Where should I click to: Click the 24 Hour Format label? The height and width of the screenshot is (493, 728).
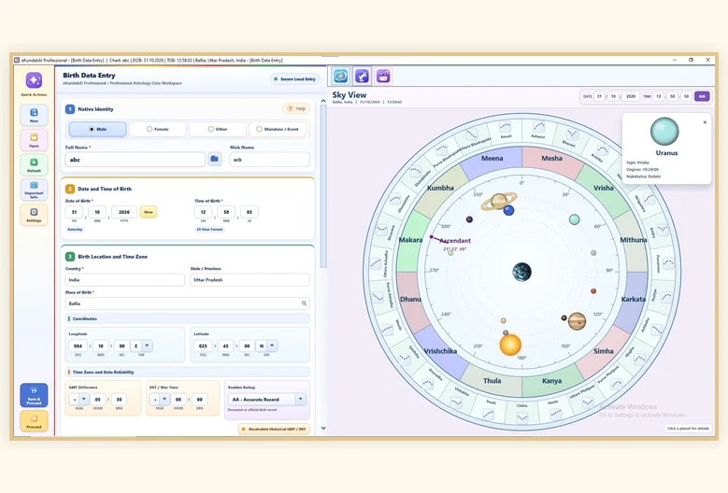pyautogui.click(x=209, y=229)
